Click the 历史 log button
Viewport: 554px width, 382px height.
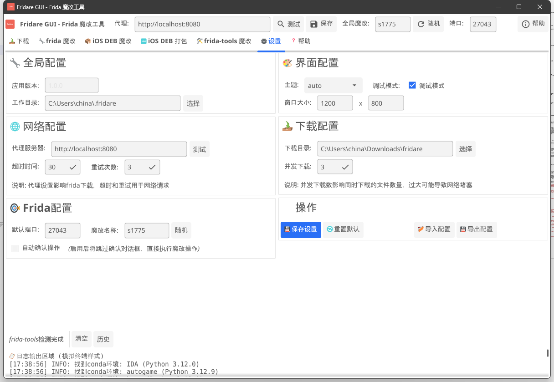pos(103,339)
